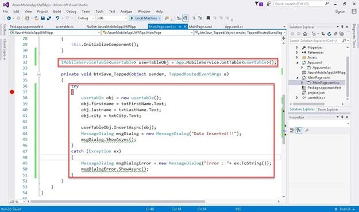The width and height of the screenshot is (359, 212).
Task: Close the MainPage.xaml.cs tab
Action: pos(185,27)
